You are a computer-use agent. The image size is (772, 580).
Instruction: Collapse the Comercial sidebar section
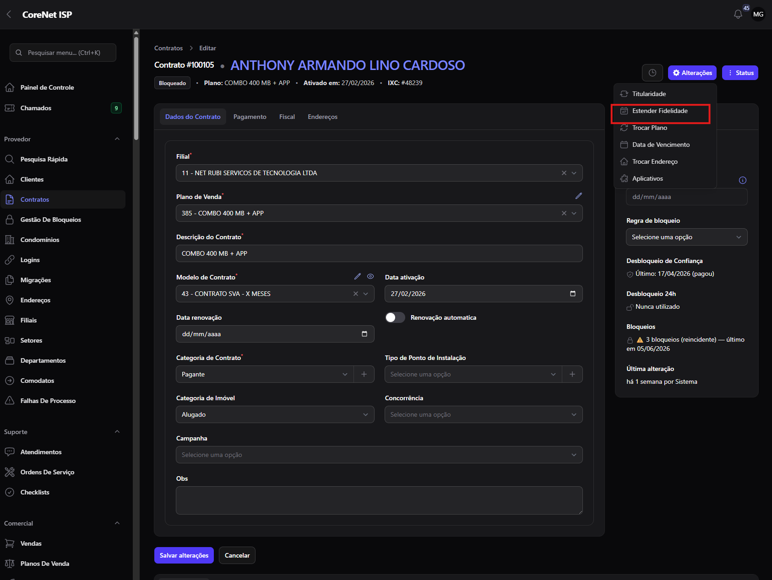click(x=117, y=523)
